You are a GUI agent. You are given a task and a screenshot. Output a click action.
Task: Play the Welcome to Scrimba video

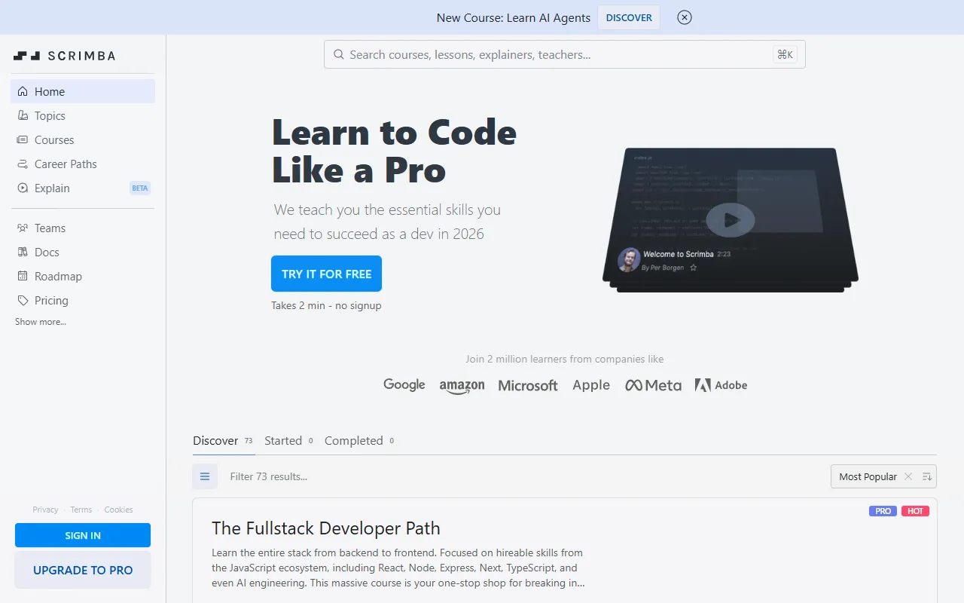[731, 220]
